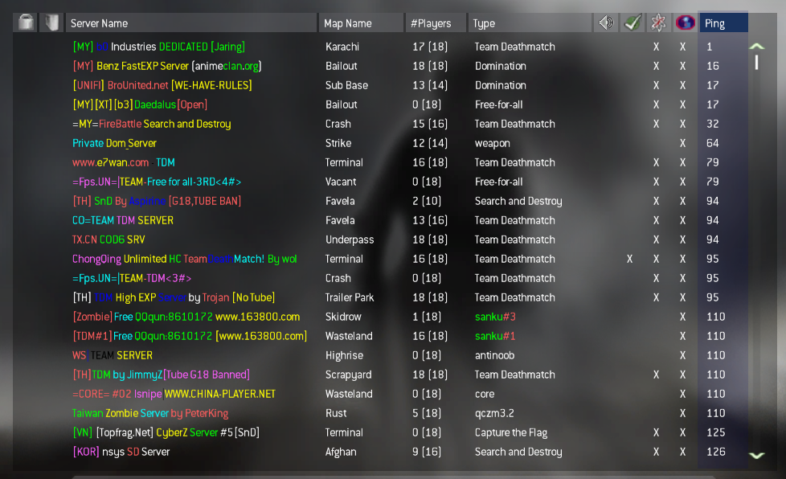Click the voice column X in ChongQing row

coord(629,259)
